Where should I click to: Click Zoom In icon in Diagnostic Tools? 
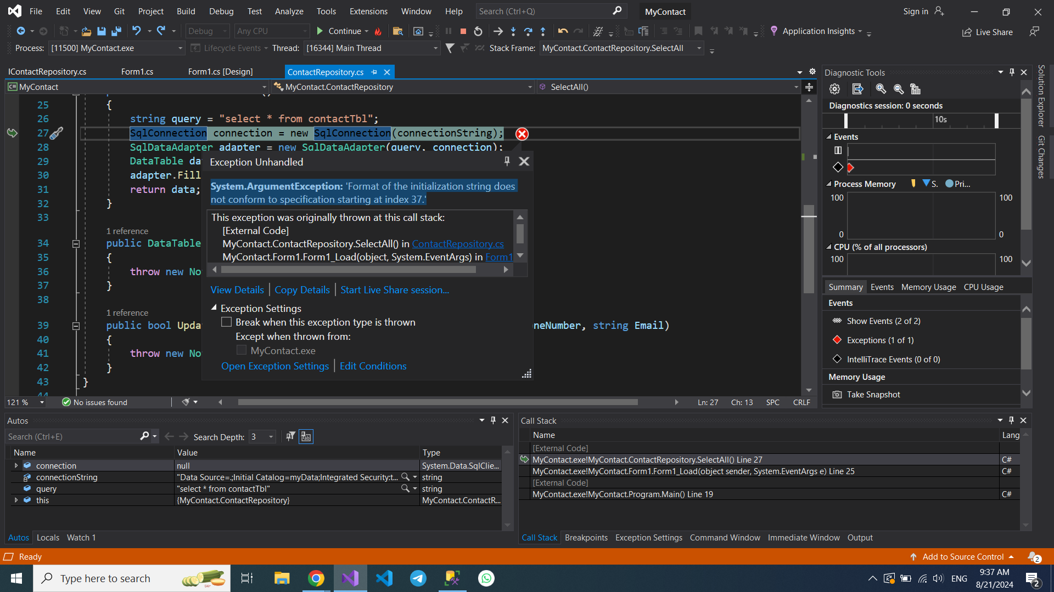click(x=881, y=89)
